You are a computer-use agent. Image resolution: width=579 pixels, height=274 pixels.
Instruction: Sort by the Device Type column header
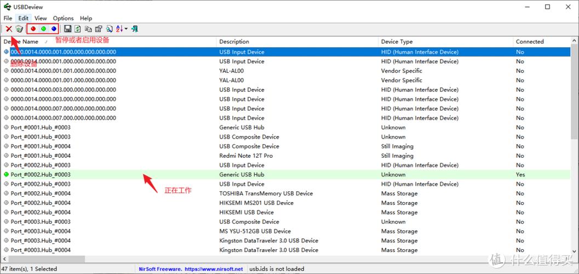coord(445,42)
